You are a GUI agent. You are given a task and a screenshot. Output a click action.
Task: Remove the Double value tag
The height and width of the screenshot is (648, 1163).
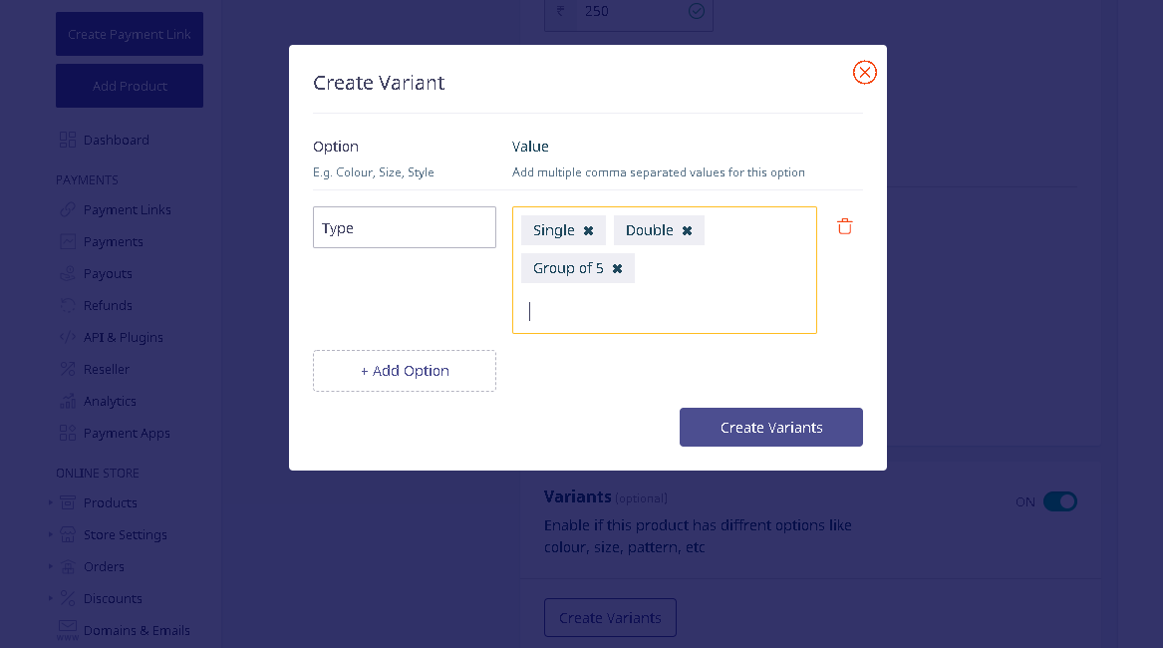[x=687, y=231]
